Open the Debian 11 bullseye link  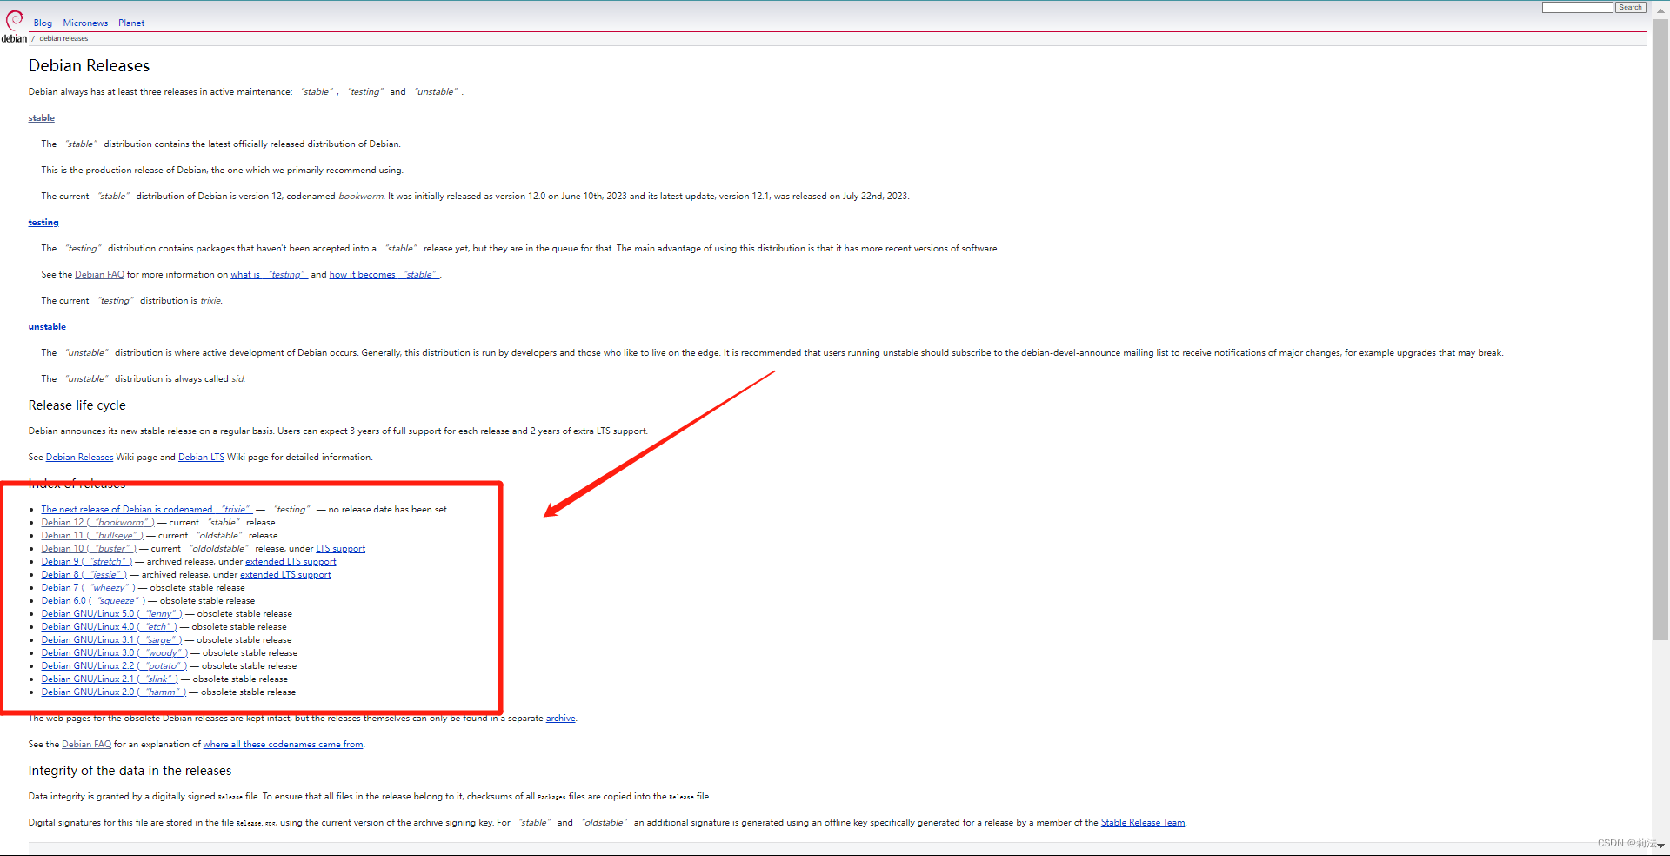pyautogui.click(x=92, y=536)
